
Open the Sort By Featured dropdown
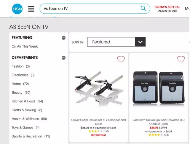(x=116, y=42)
